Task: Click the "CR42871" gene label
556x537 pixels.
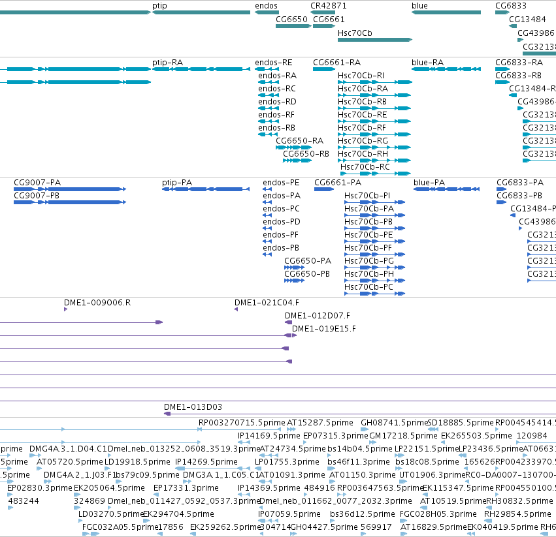Action: [329, 6]
